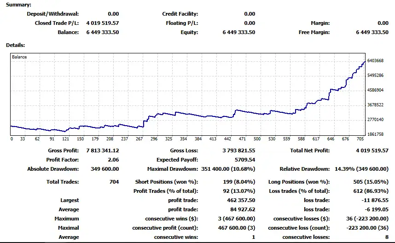Click the Gross Loss value 3 793 821.55
Screen dimensions: 395x243
[239, 150]
